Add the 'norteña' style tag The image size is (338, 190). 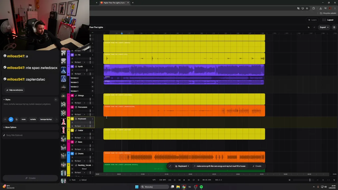coord(33,119)
